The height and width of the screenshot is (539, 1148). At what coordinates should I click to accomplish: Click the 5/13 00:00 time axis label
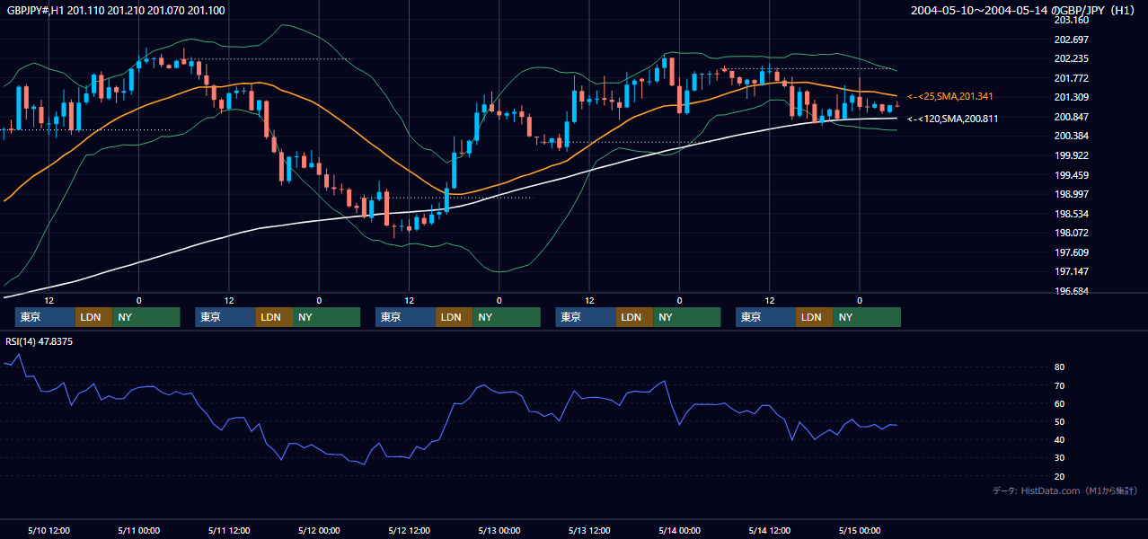(x=499, y=530)
